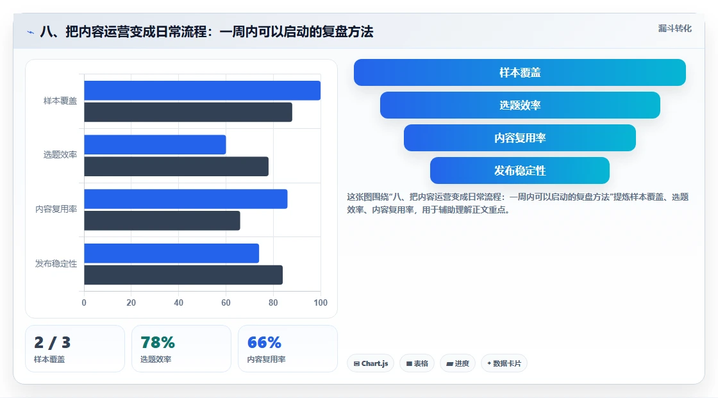Click the x-axis value 100
The image size is (718, 398).
pyautogui.click(x=321, y=303)
